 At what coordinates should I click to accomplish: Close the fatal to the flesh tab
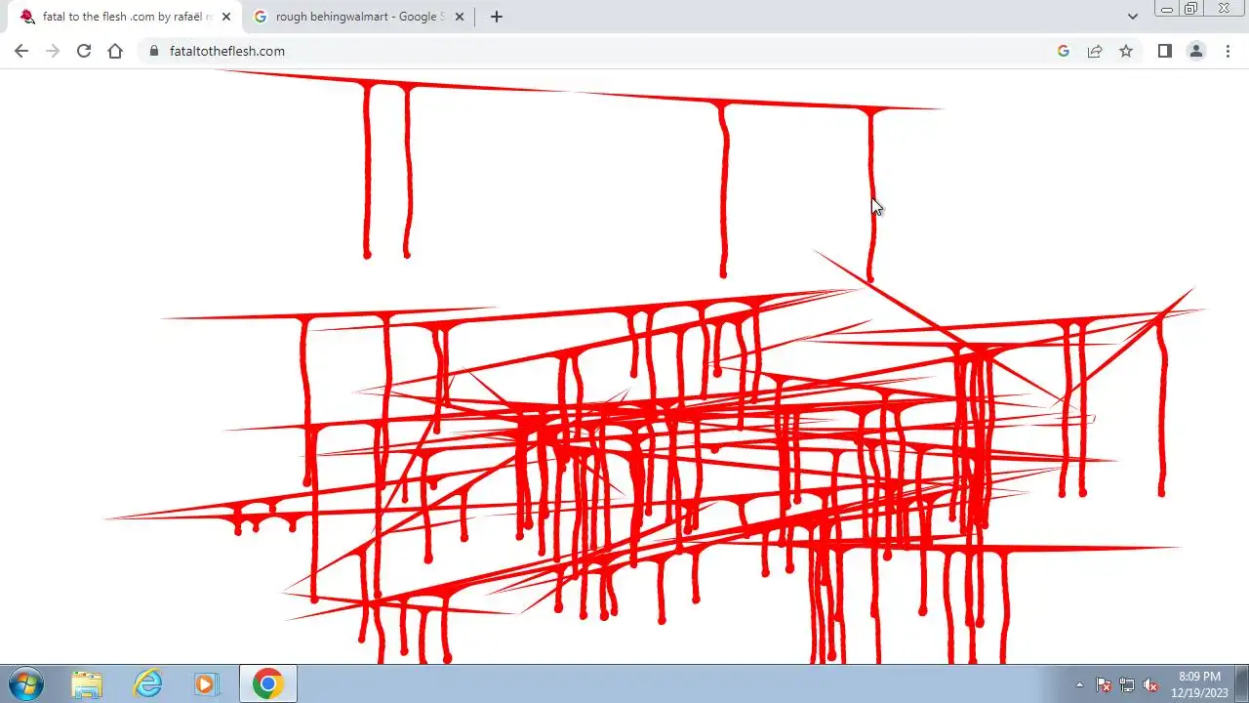226,17
